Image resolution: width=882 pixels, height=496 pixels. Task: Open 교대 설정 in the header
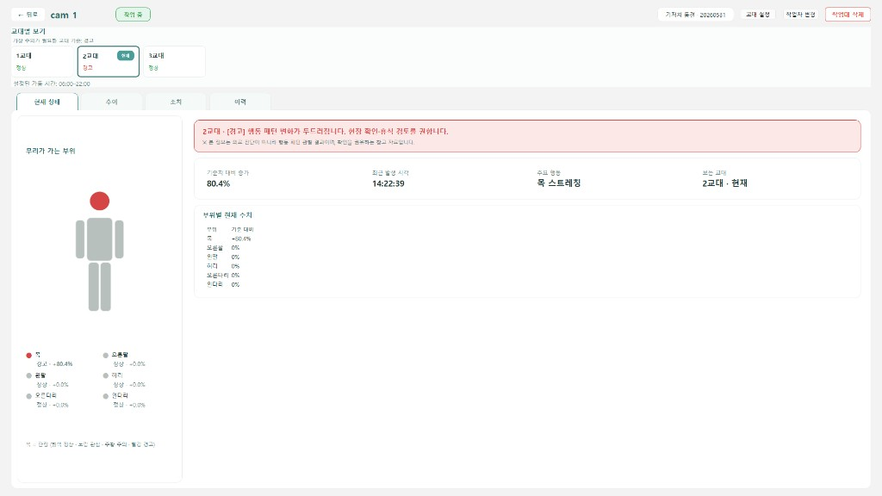758,15
